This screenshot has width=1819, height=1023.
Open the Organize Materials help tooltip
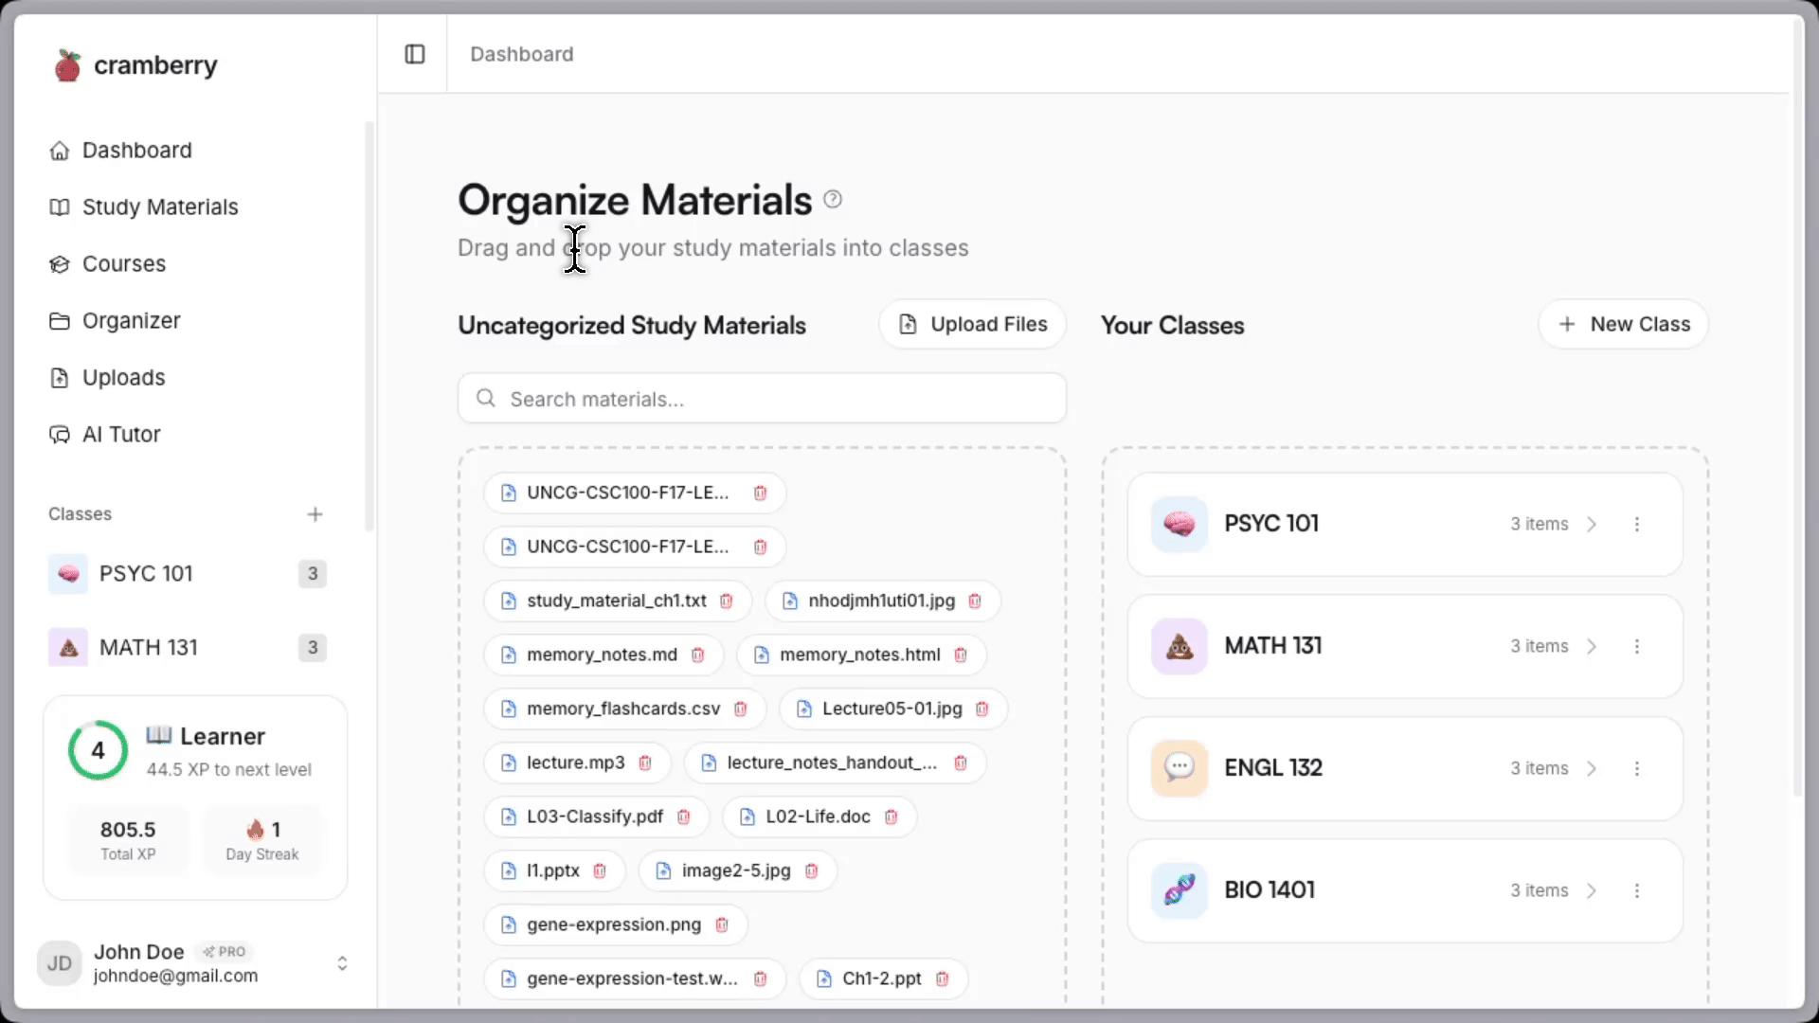[833, 199]
